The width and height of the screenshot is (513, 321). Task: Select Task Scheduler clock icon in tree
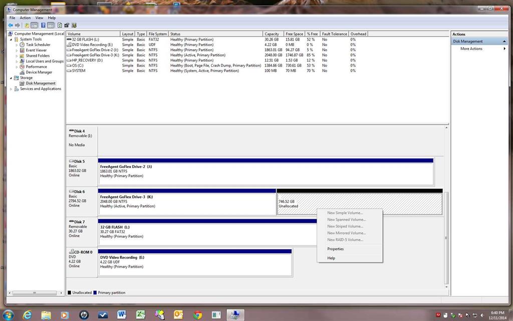coord(22,45)
